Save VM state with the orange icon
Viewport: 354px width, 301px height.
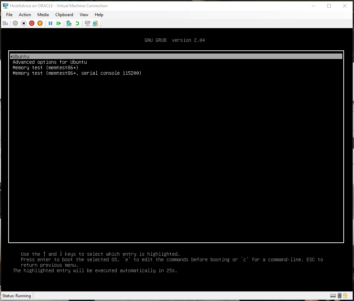coord(40,23)
